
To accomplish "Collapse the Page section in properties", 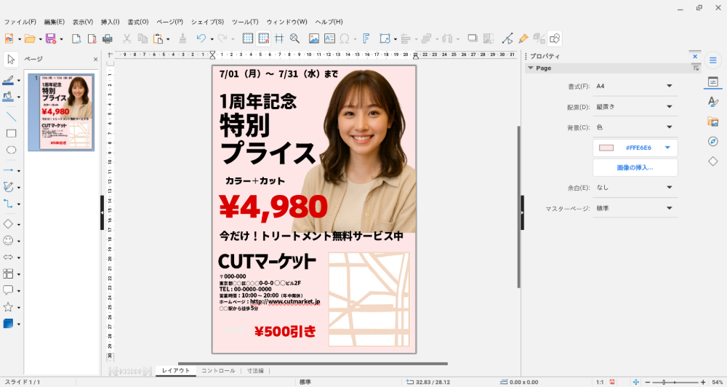I will point(531,68).
